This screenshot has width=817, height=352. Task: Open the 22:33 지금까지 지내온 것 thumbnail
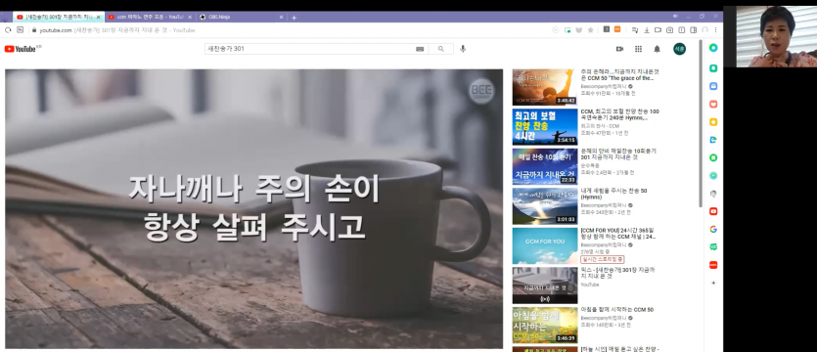(x=544, y=166)
